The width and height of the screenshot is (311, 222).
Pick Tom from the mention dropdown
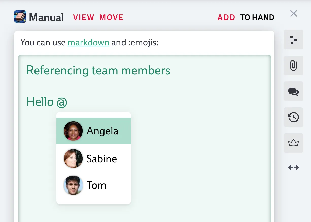pyautogui.click(x=96, y=185)
